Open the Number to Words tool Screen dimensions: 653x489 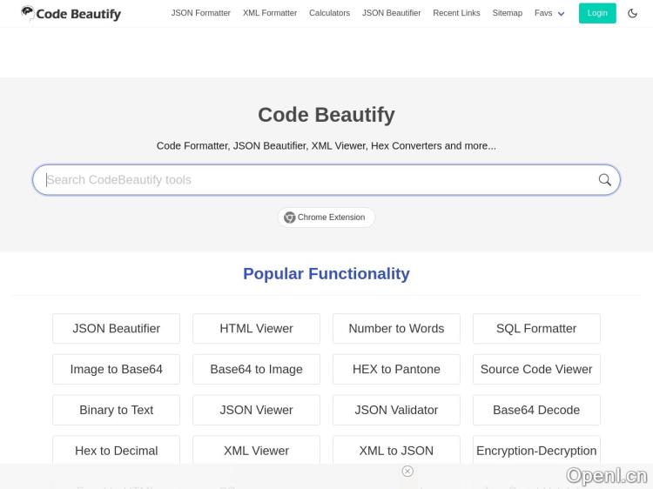click(x=396, y=329)
